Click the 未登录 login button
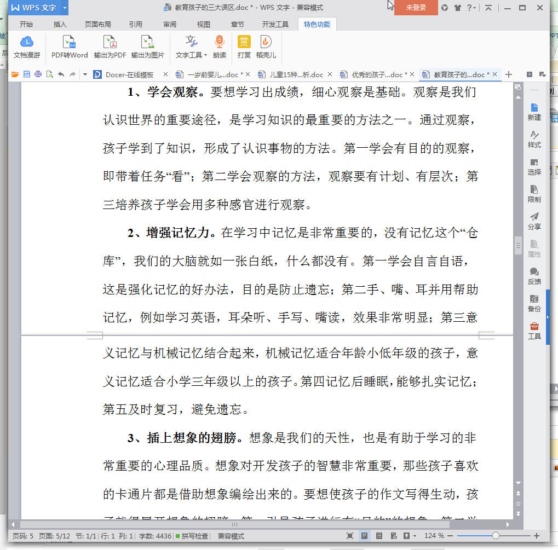The width and height of the screenshot is (558, 550). pyautogui.click(x=416, y=8)
